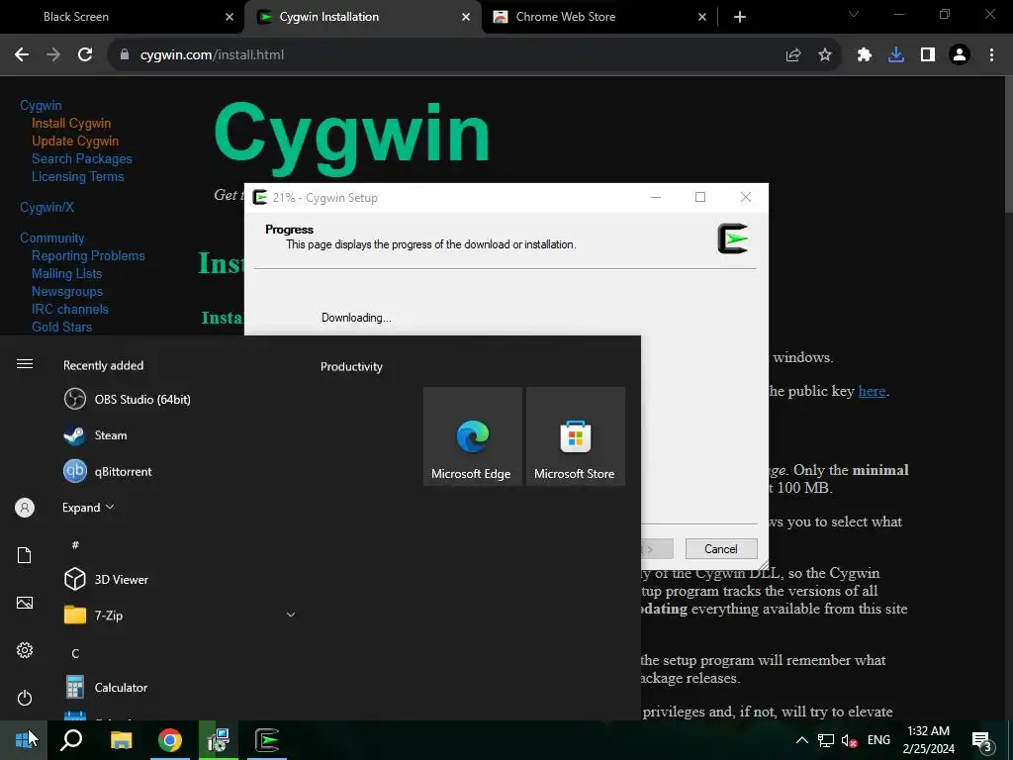The image size is (1013, 760).
Task: Bookmark this page using the star icon
Action: pyautogui.click(x=825, y=55)
